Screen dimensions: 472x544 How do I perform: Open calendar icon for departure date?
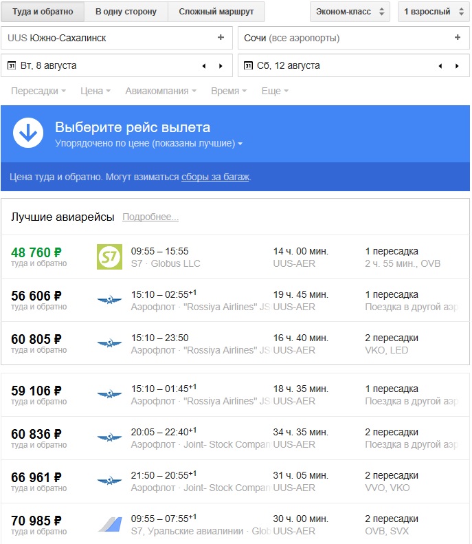point(12,65)
